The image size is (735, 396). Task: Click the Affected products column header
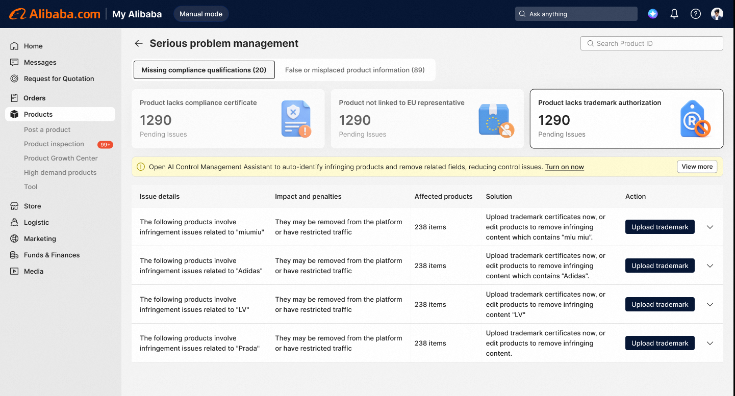(443, 196)
